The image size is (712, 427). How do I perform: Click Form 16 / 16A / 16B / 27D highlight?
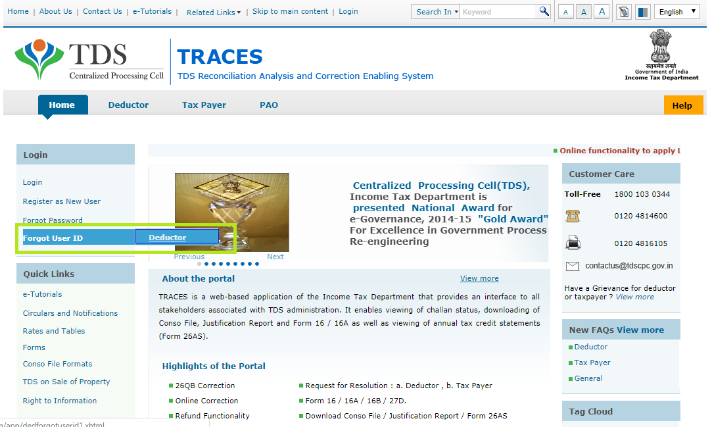(356, 401)
